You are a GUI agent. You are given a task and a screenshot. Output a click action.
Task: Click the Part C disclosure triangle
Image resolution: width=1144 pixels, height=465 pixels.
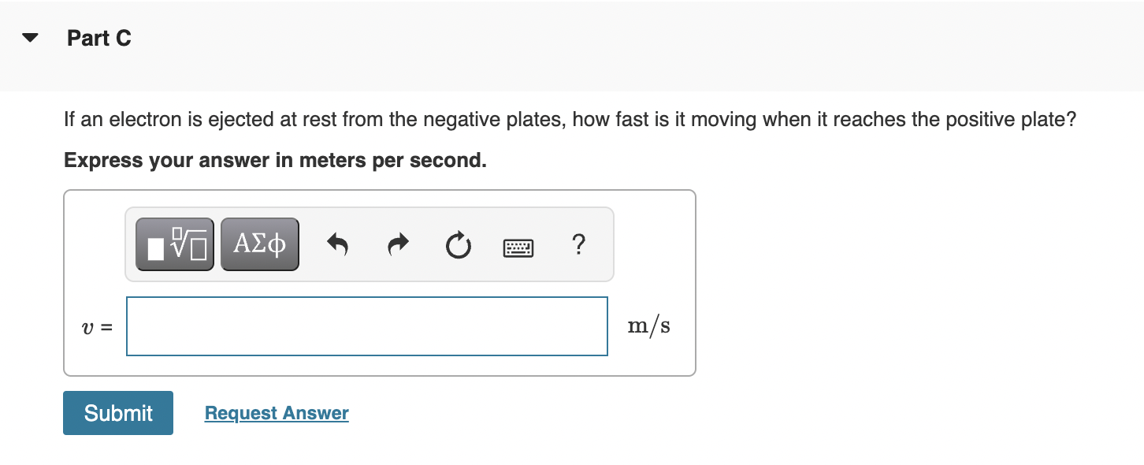point(29,36)
